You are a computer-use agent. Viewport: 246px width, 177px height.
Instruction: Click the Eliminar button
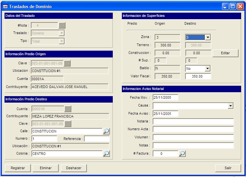click(x=46, y=168)
